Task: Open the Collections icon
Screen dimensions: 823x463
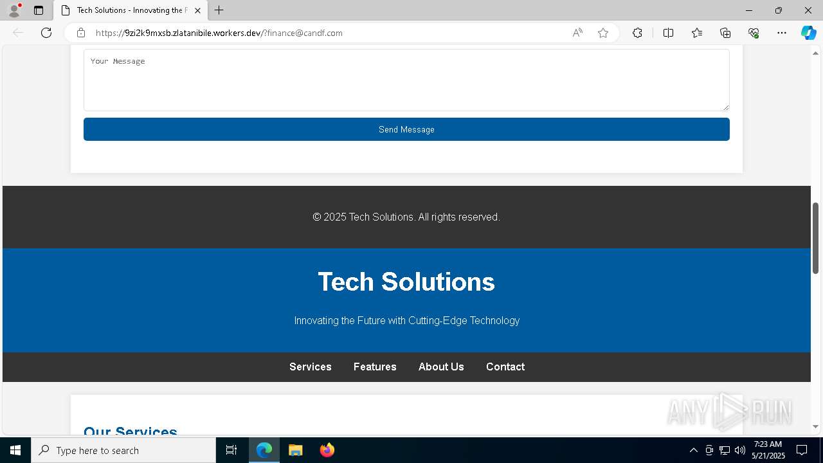Action: click(x=725, y=33)
